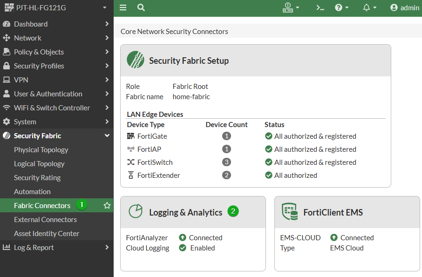The width and height of the screenshot is (422, 277).
Task: Click the FortiExtender device count 2 badge
Action: [x=226, y=175]
